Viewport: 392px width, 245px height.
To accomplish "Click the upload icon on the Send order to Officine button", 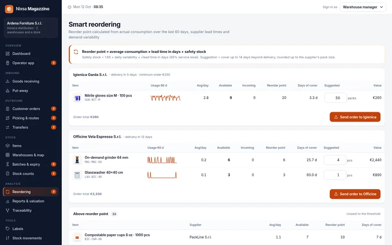I will [336, 194].
